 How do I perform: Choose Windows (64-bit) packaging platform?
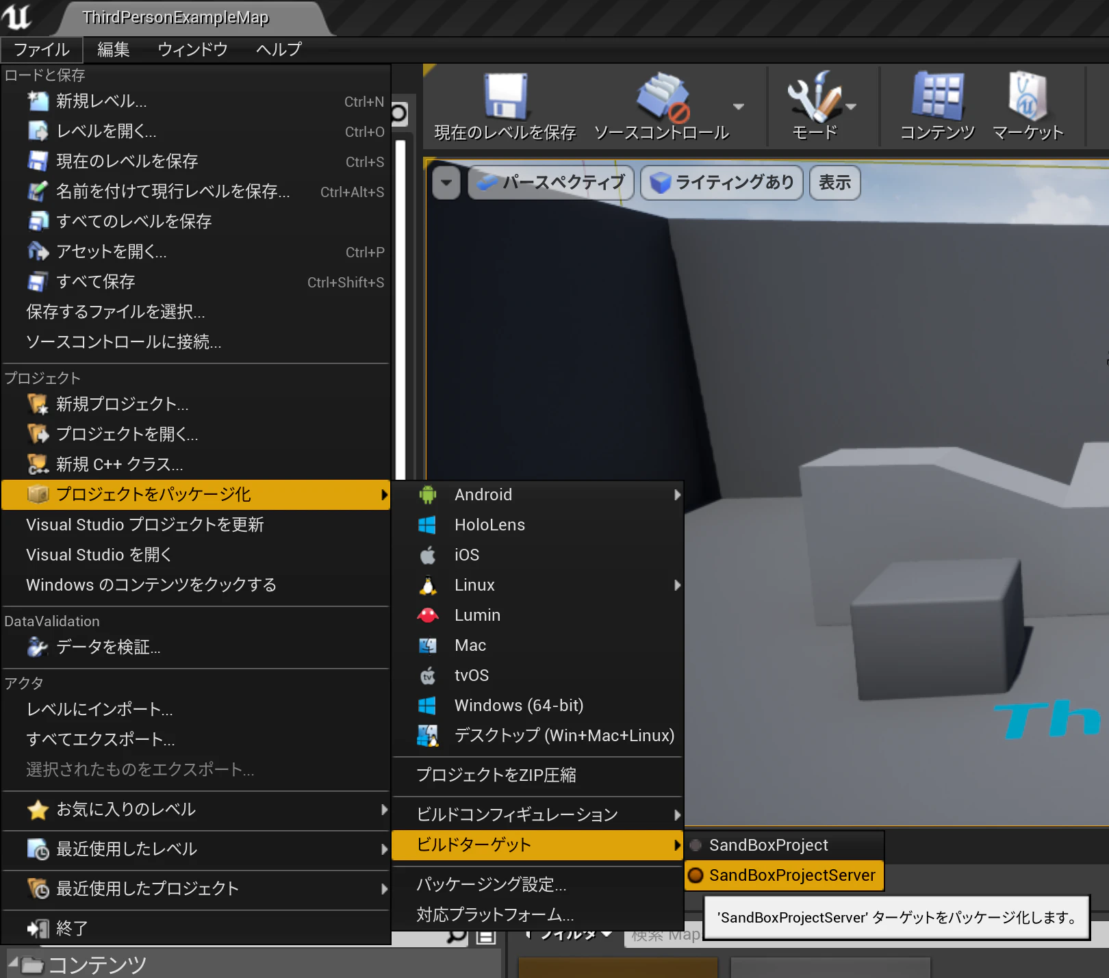coord(537,706)
